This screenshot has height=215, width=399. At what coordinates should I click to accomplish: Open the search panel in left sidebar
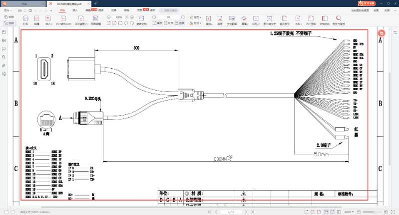[x=4, y=57]
